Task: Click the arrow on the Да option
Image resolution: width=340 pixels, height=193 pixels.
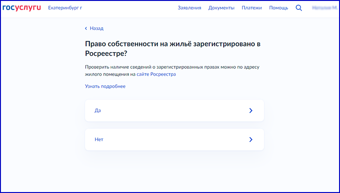Action: [251, 111]
